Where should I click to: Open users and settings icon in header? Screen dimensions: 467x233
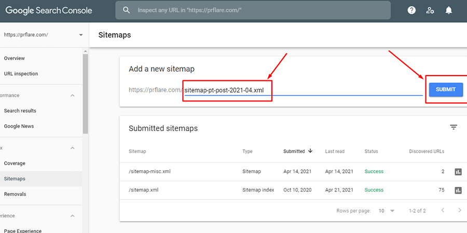430,10
